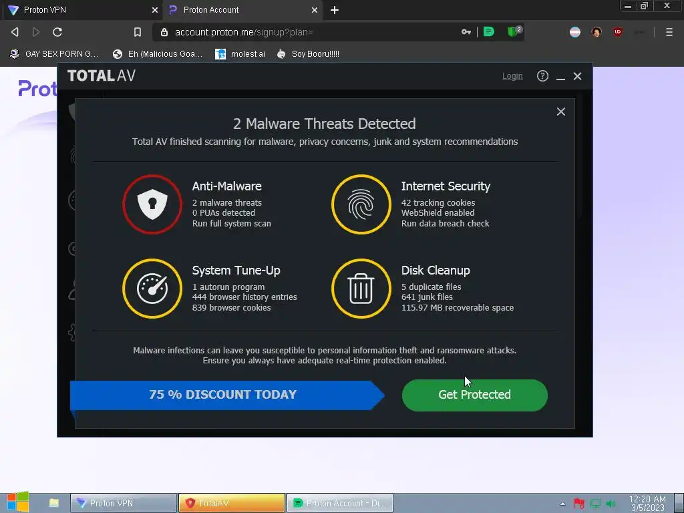Click the network tray icon

[x=595, y=504]
